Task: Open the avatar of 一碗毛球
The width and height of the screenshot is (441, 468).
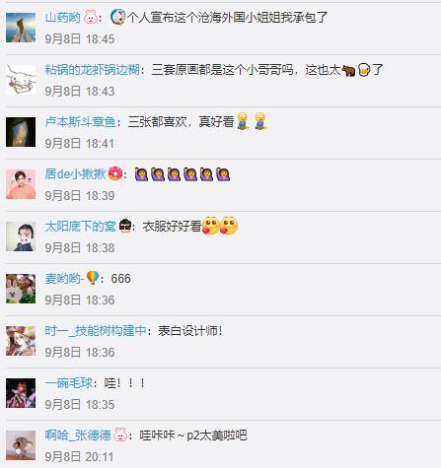Action: (21, 393)
